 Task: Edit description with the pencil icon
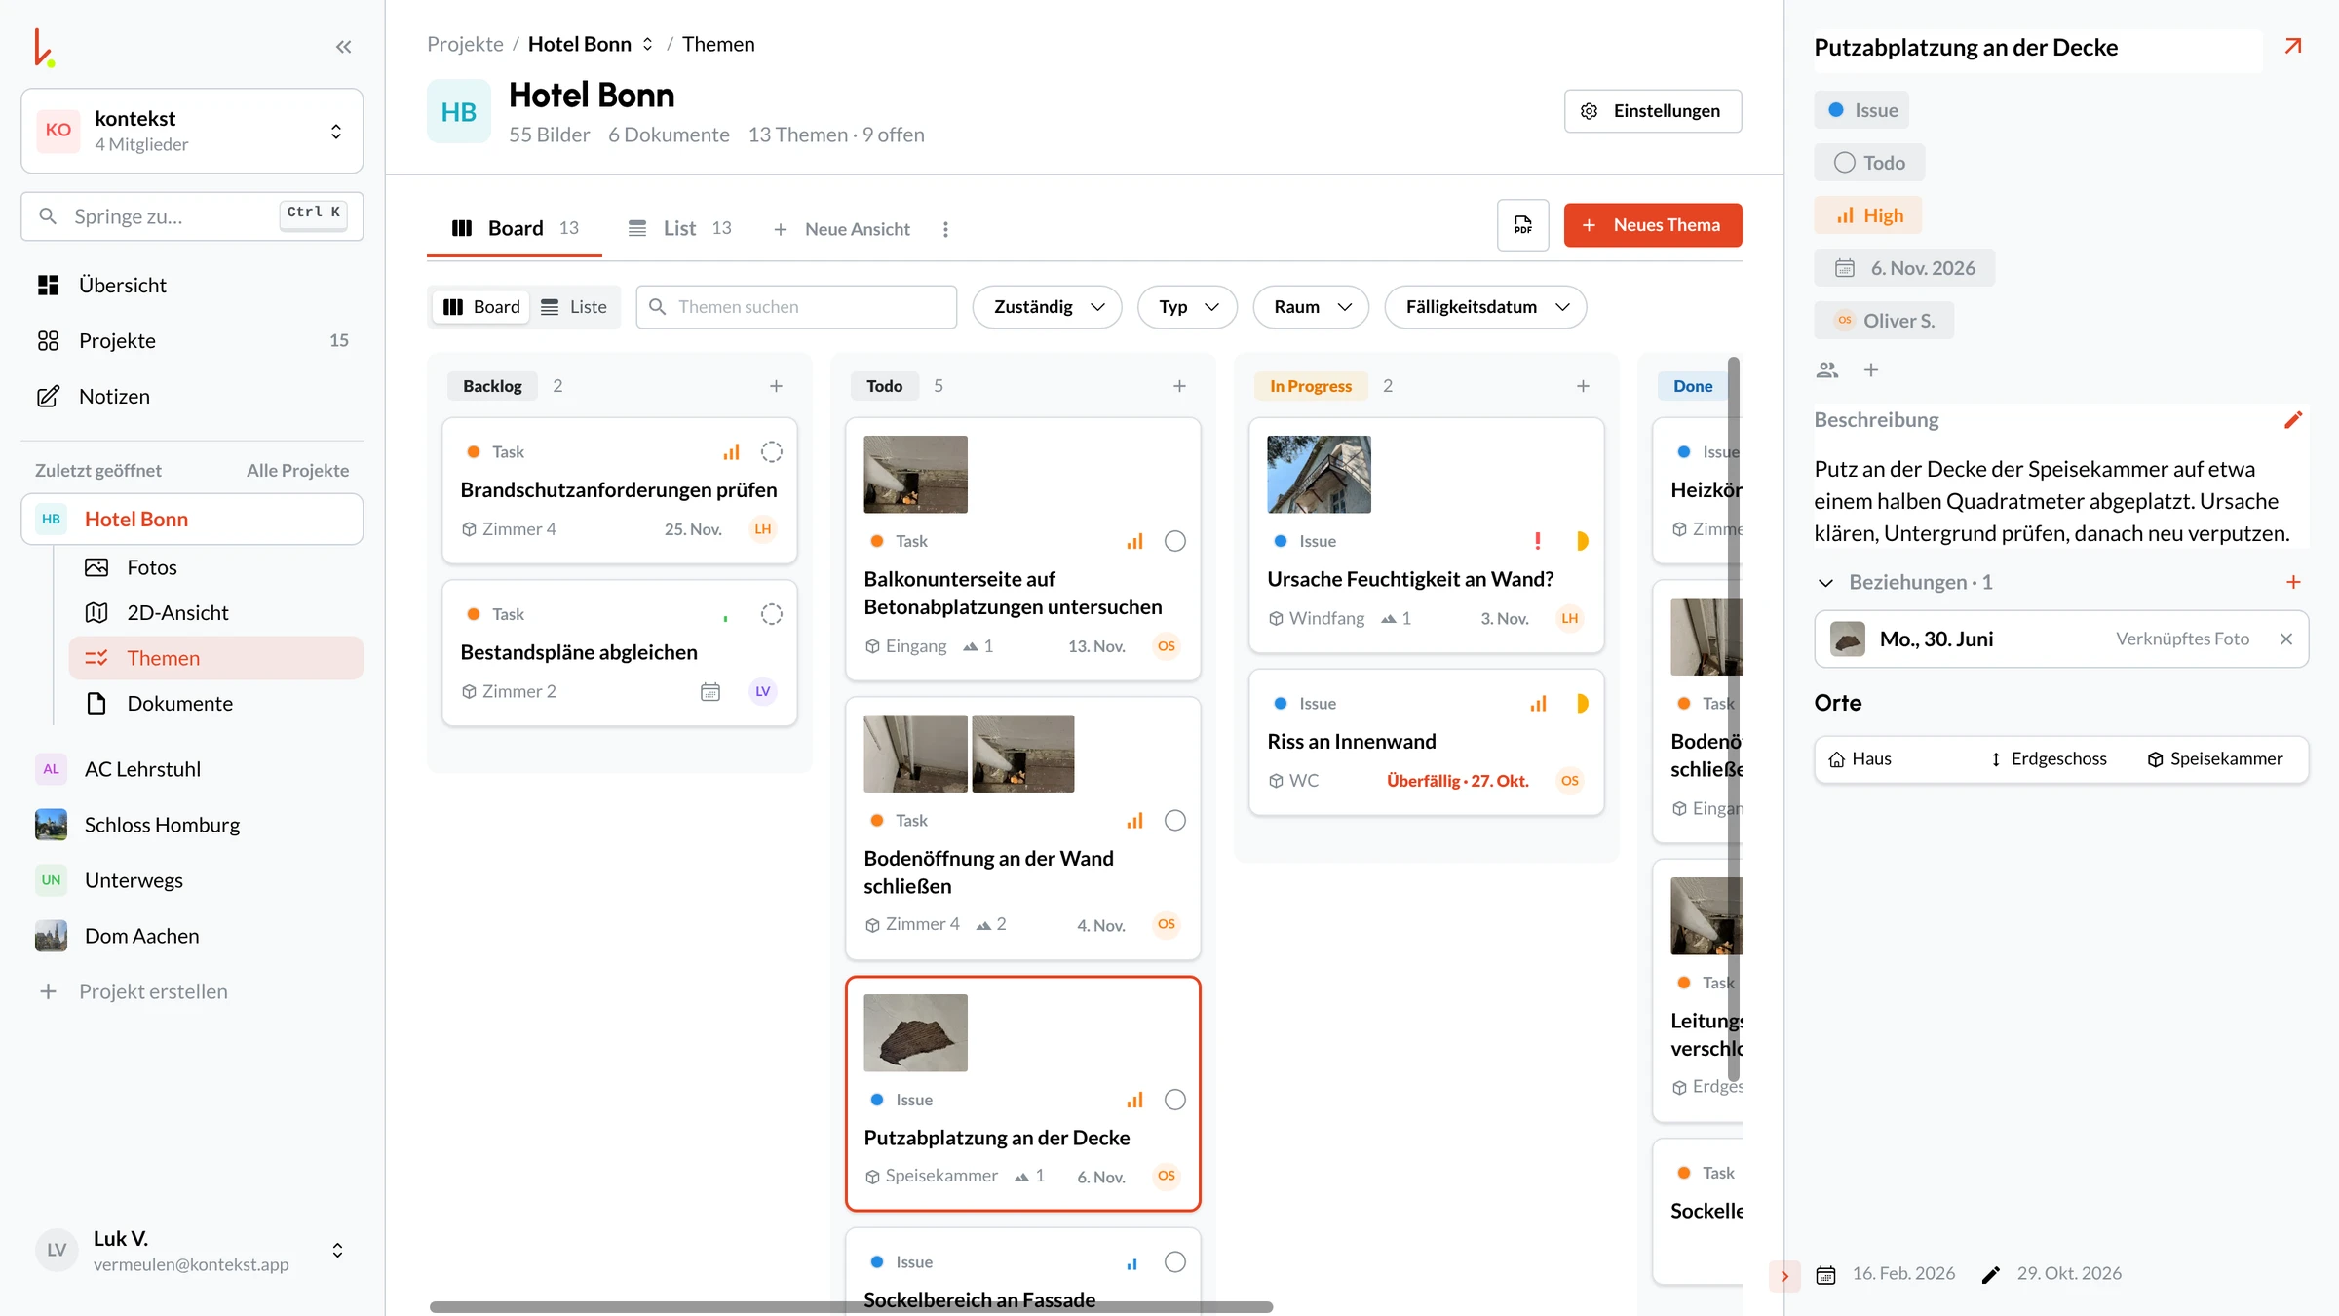pos(2293,420)
